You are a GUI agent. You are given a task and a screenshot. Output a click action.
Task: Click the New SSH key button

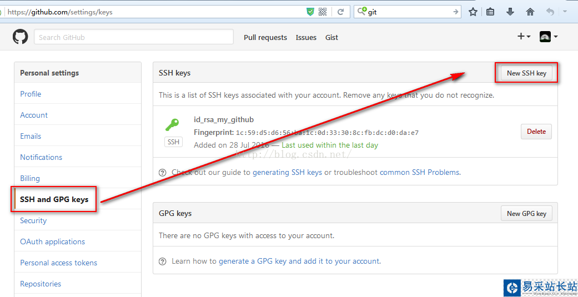(x=526, y=73)
